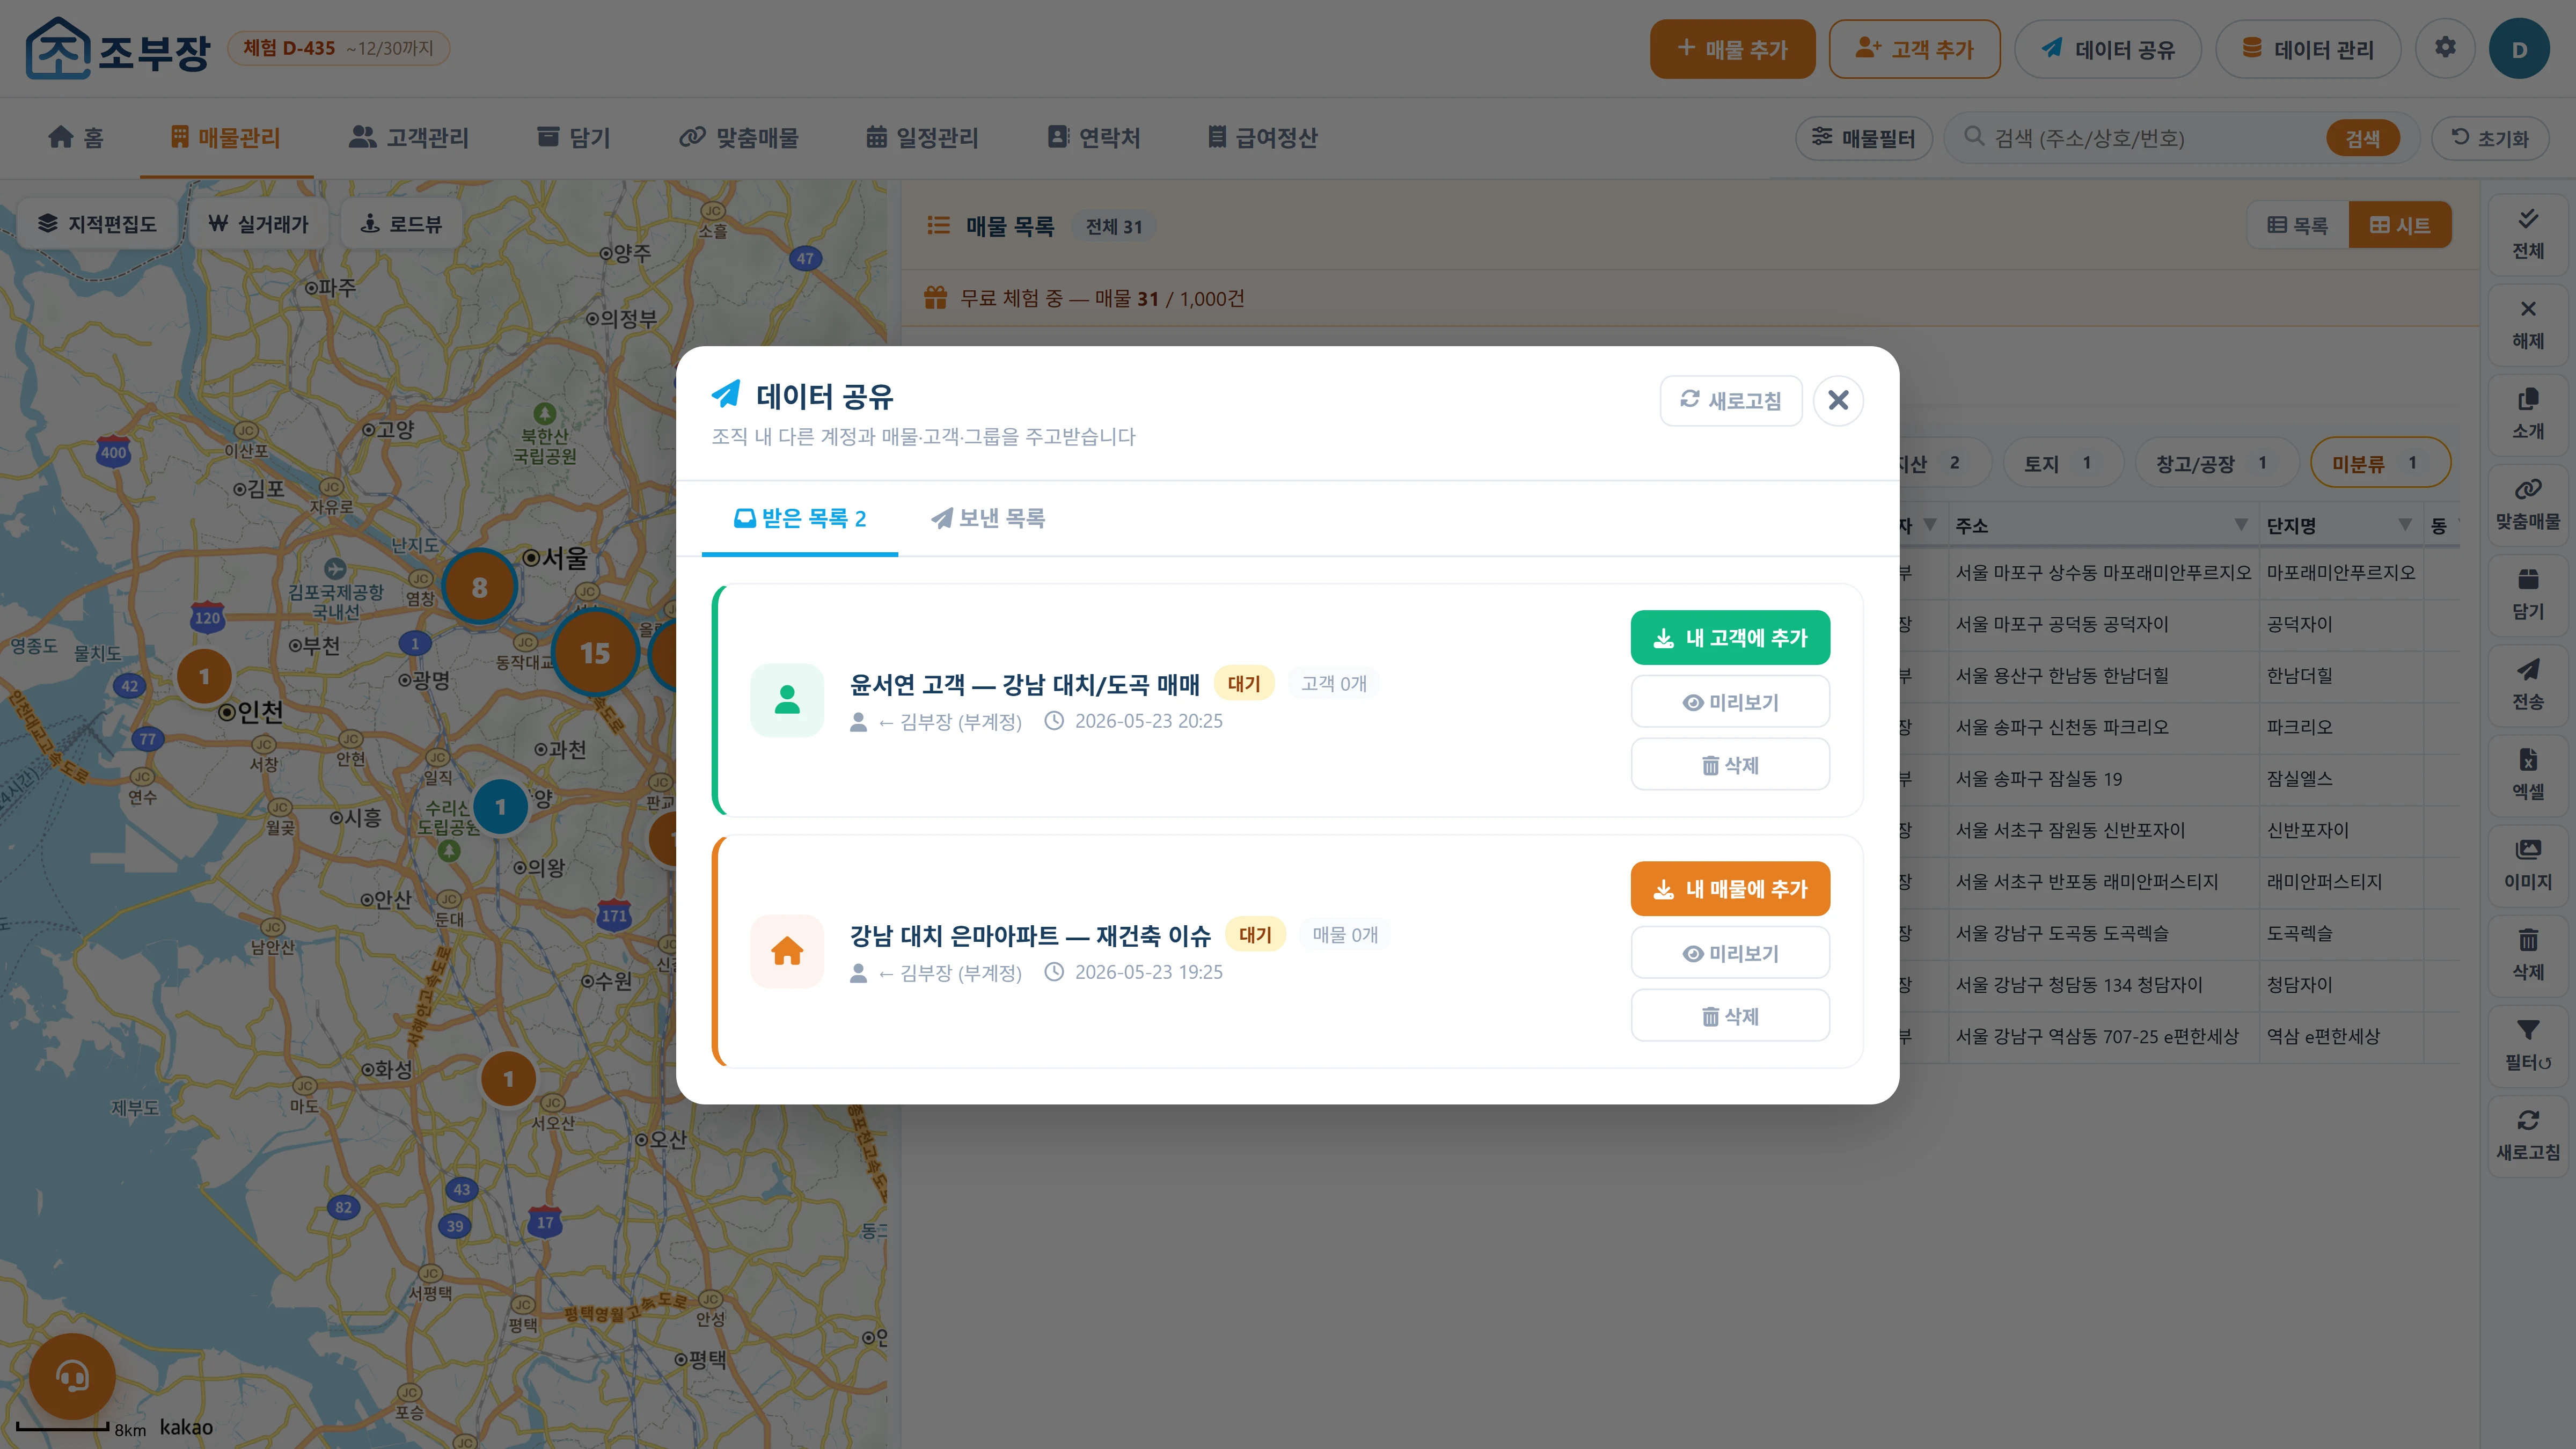Click the 초기화 reset button
This screenshot has width=2576, height=1449.
click(2489, 138)
